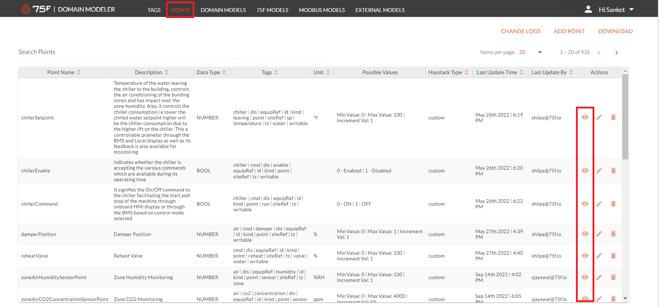Image resolution: width=659 pixels, height=307 pixels.
Task: Focus the Search Points field
Action: (x=171, y=52)
